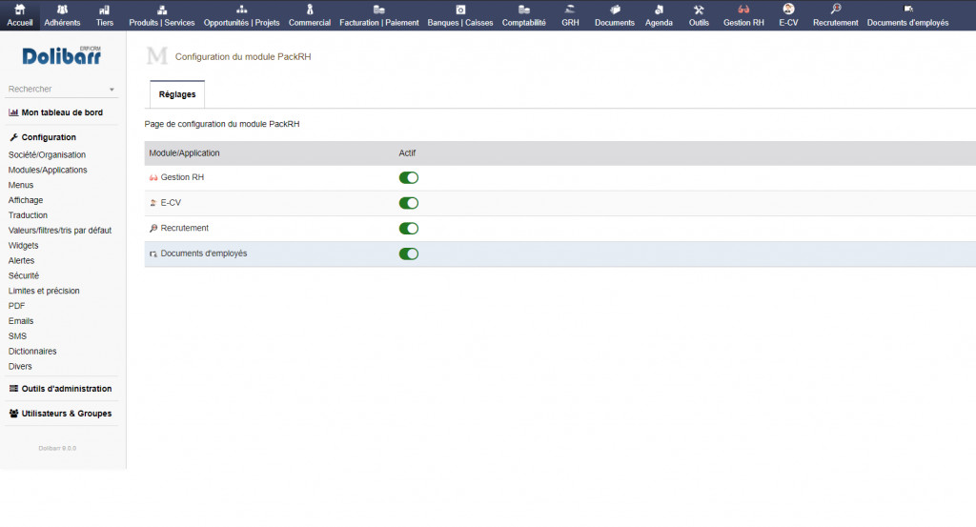976x527 pixels.
Task: Open Recrutement top menu icon
Action: (x=835, y=10)
